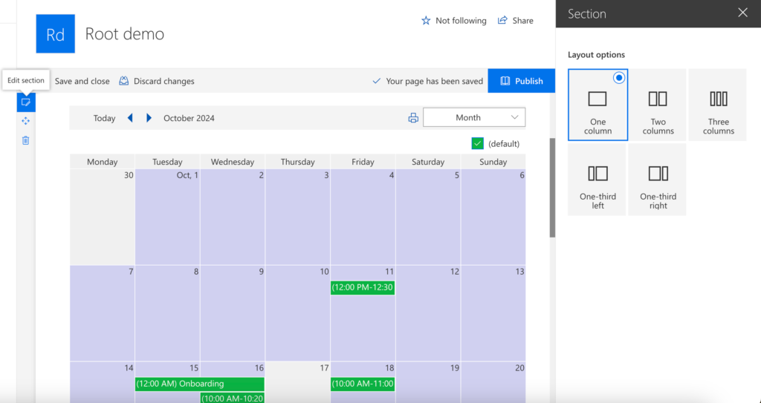Click the Saturday column header
The width and height of the screenshot is (761, 403).
coord(428,162)
